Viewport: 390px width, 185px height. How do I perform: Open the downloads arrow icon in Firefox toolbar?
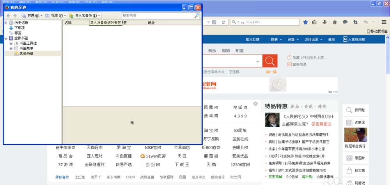click(324, 22)
